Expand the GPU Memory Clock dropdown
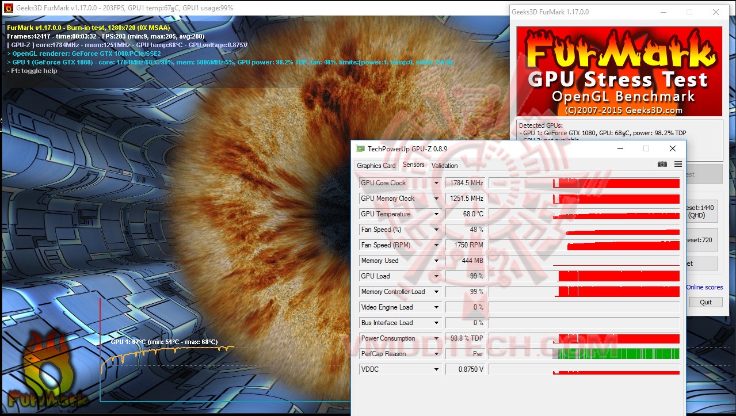Viewport: 736px width, 416px height. pos(436,199)
